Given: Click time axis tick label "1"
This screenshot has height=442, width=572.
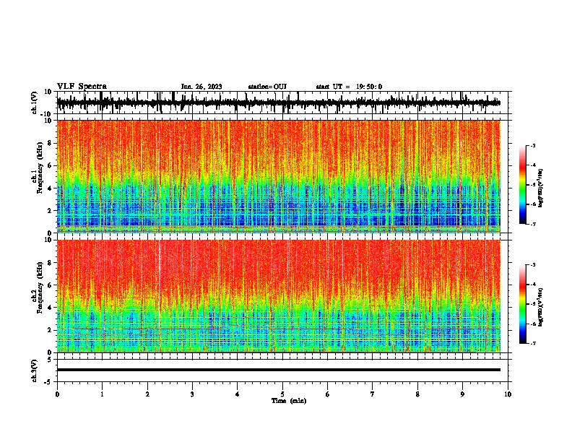Looking at the screenshot, I should (102, 394).
